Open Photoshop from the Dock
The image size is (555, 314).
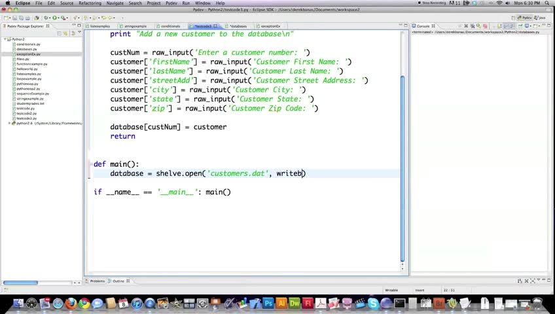pos(268,304)
